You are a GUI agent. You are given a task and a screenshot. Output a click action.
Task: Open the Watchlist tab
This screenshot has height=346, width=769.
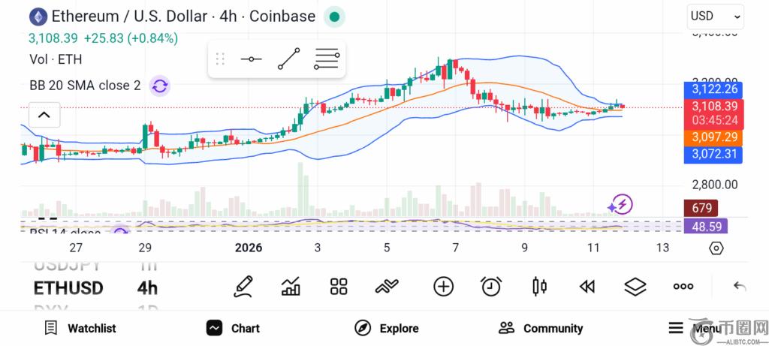pos(80,328)
